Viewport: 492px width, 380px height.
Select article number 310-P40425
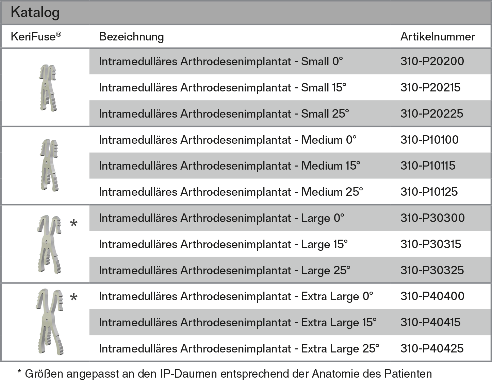(x=432, y=348)
